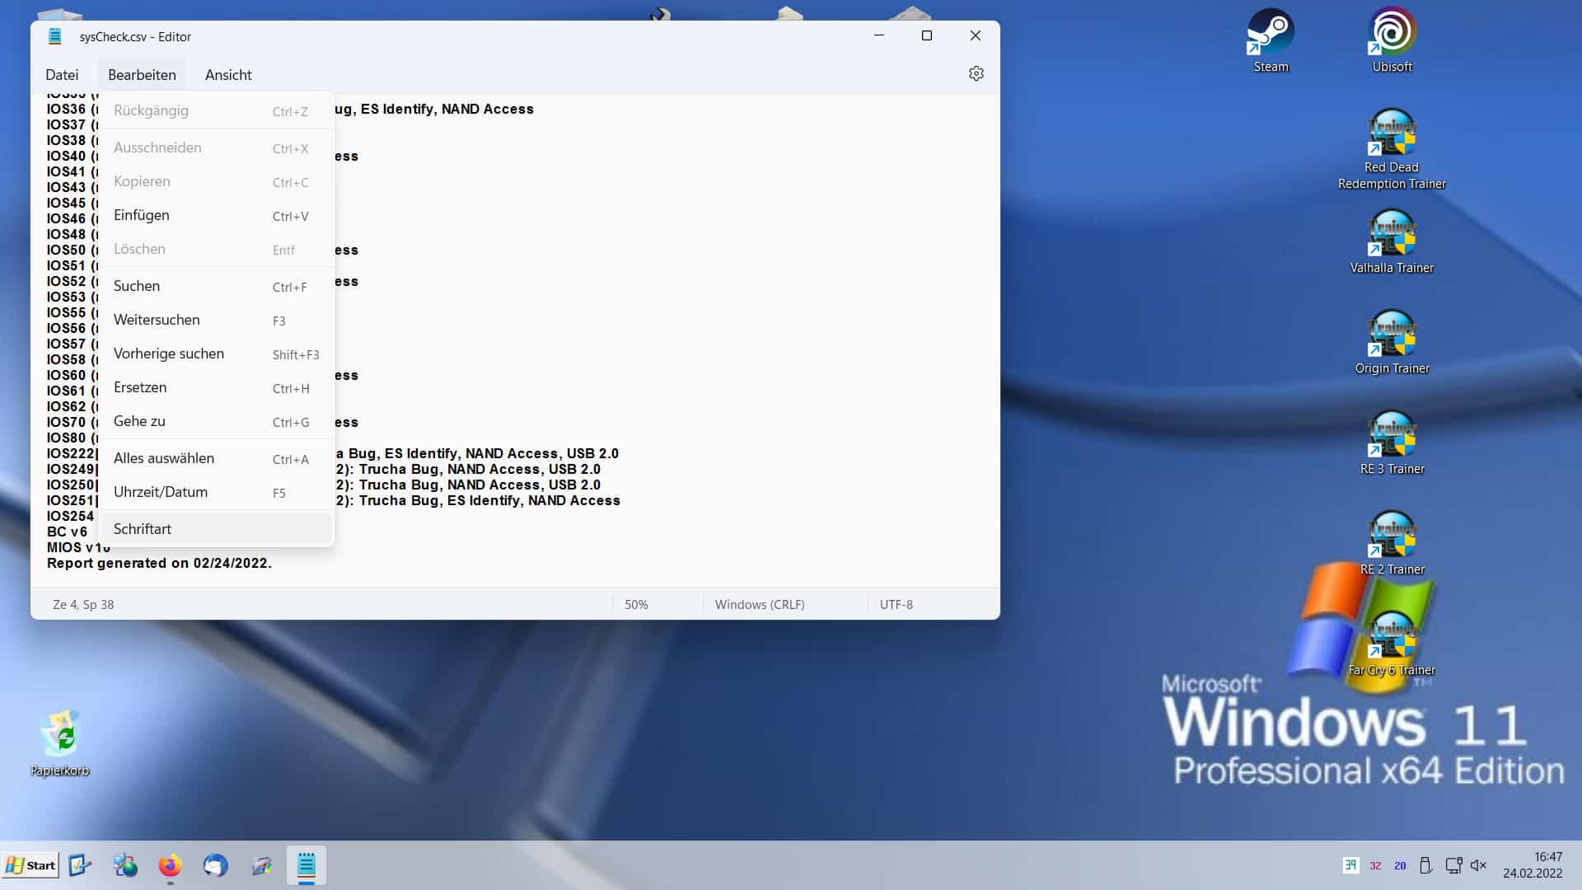The width and height of the screenshot is (1582, 890).
Task: Select Suchen in the menu
Action: point(216,286)
